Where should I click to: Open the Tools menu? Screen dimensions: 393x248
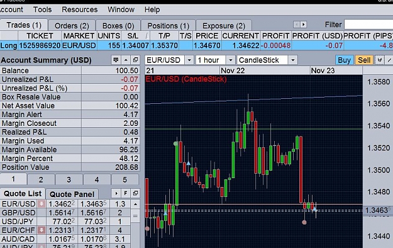click(x=42, y=9)
